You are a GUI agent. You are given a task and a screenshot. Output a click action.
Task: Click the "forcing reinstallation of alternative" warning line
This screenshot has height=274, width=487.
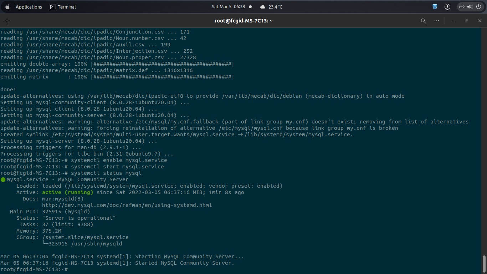pyautogui.click(x=199, y=128)
